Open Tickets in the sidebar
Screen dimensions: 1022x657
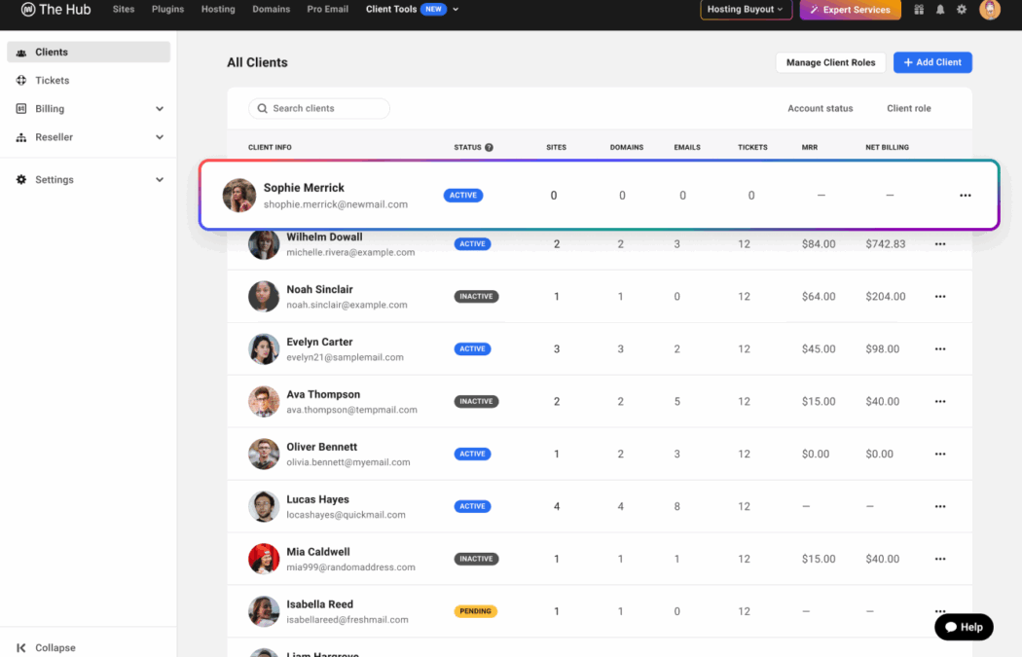tap(53, 81)
